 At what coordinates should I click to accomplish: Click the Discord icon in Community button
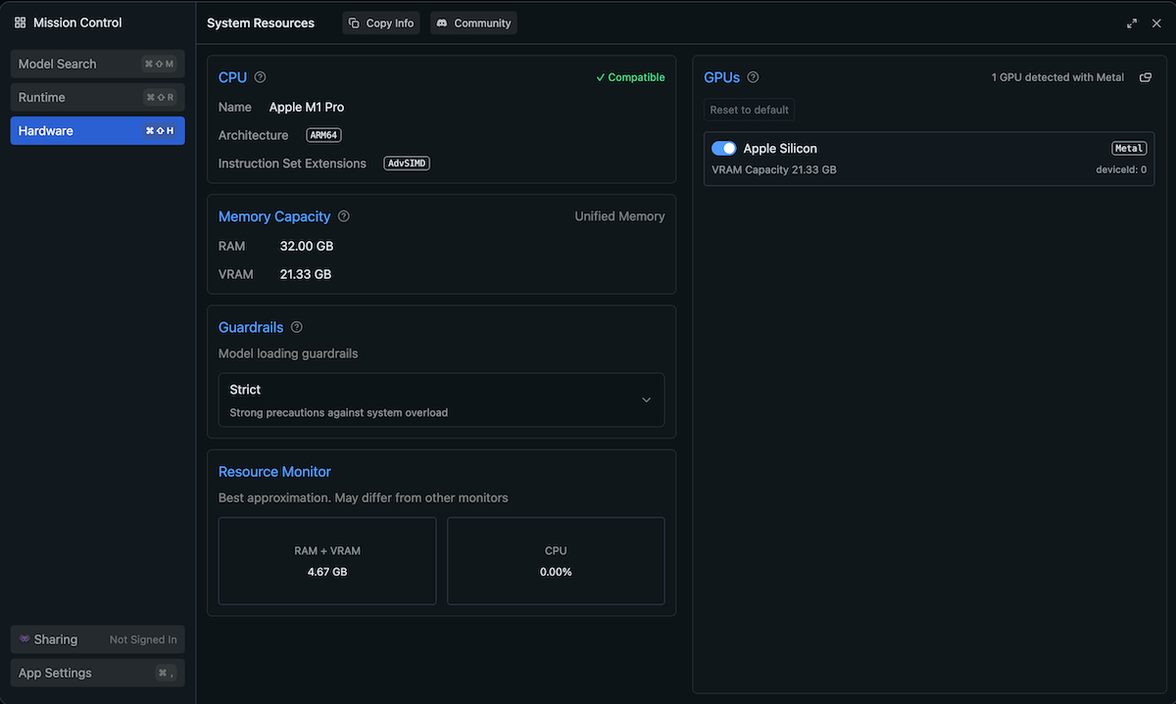point(442,23)
